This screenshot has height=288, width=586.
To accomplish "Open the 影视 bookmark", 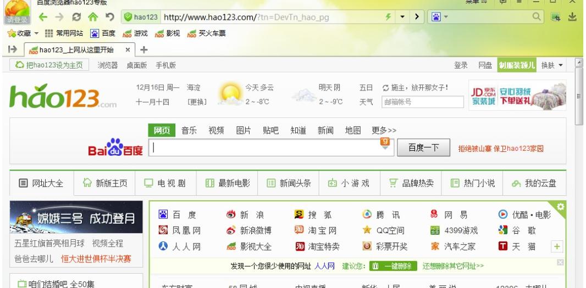I will (168, 33).
